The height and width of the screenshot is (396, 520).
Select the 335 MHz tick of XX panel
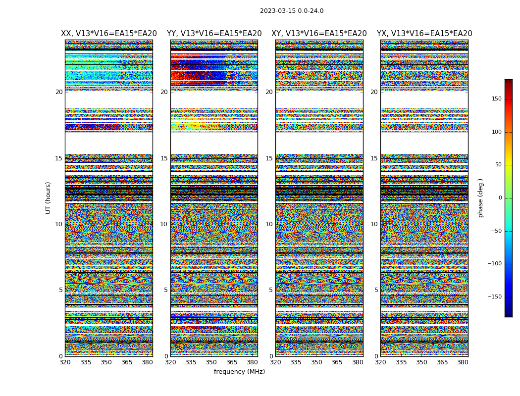86,362
